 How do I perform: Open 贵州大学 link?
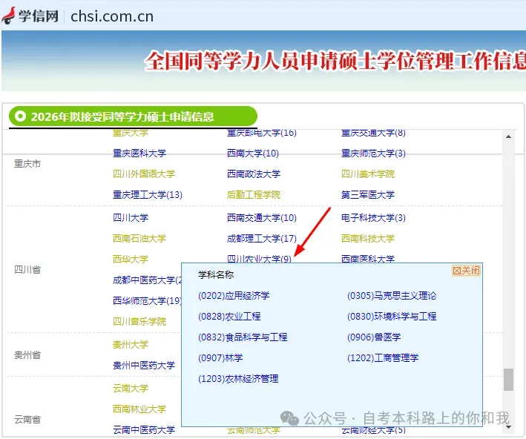131,344
